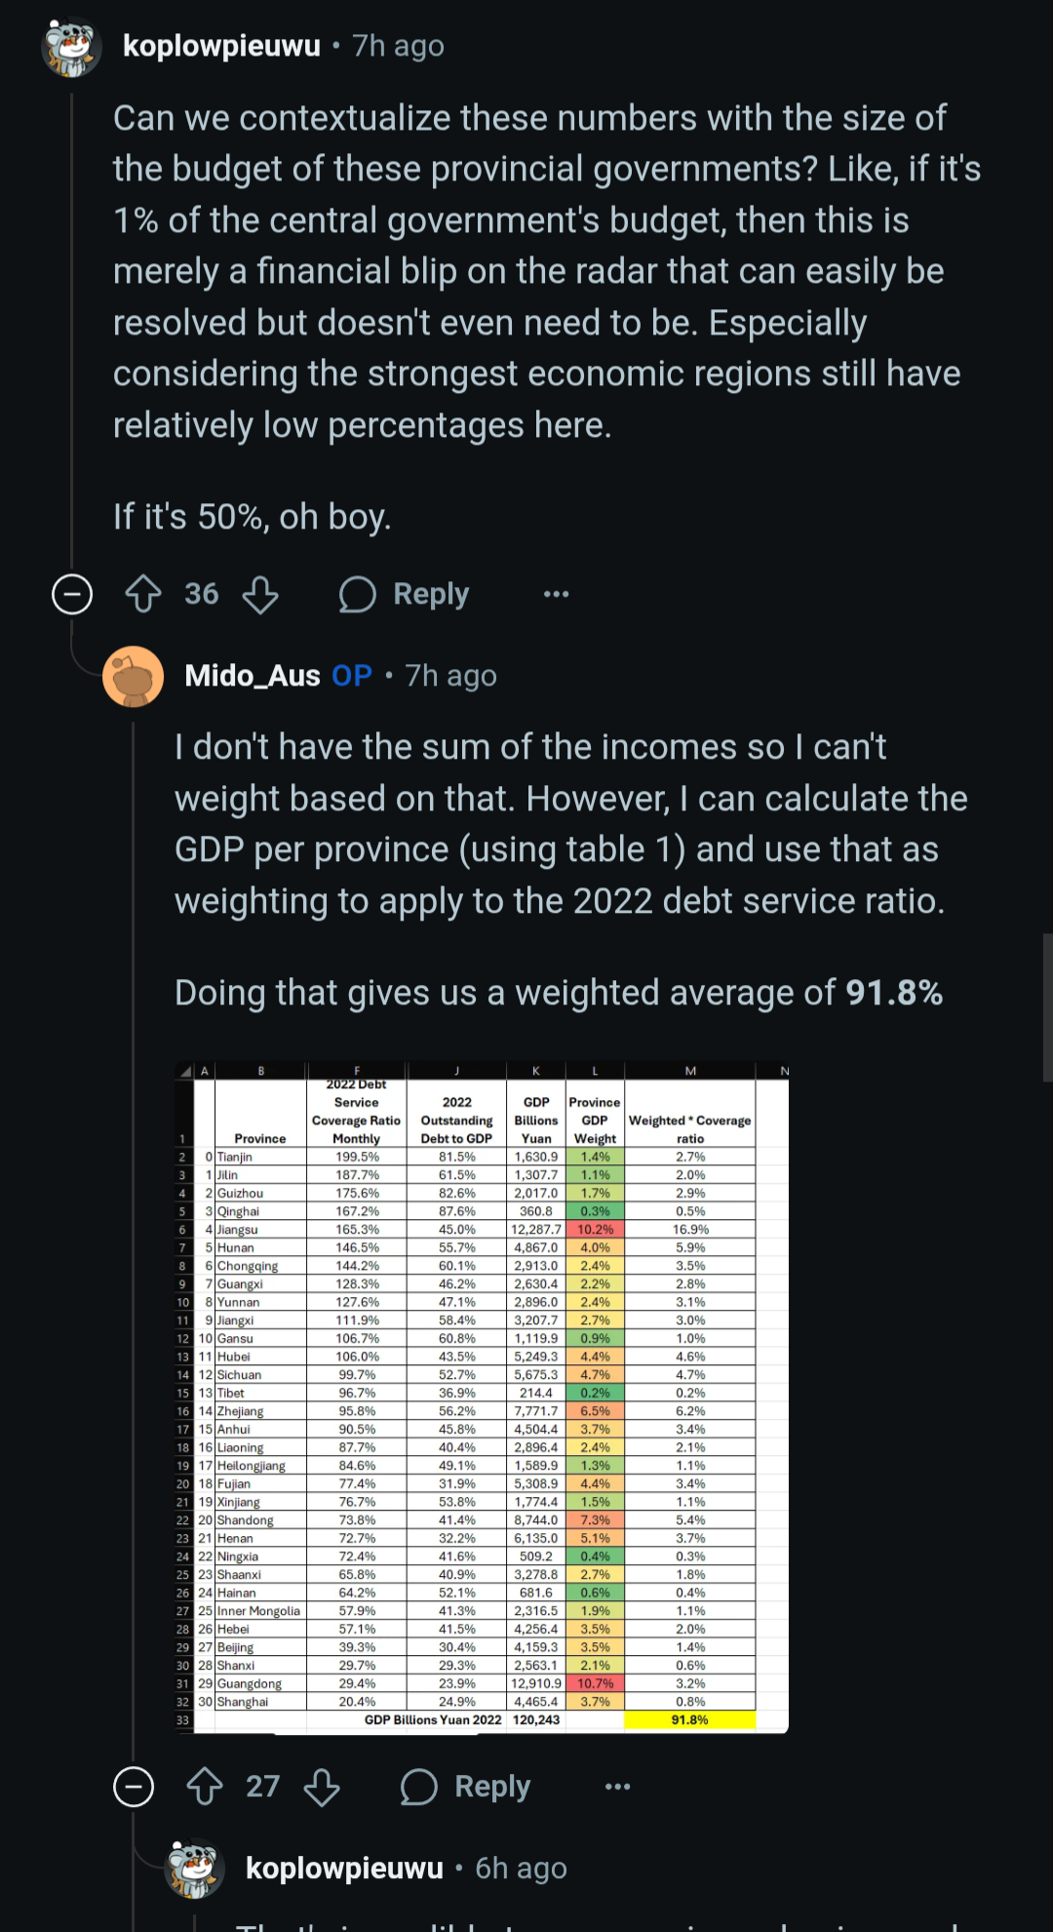Open the more options menu under Mido_Aus's reply

coord(617,1787)
